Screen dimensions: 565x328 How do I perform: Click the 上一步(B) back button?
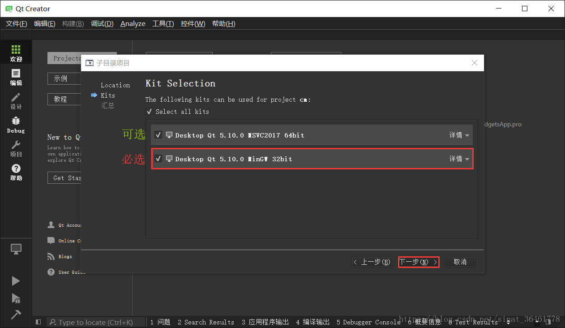(x=372, y=262)
